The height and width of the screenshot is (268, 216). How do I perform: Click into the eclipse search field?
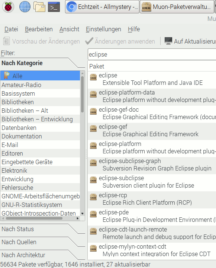[x=152, y=54]
